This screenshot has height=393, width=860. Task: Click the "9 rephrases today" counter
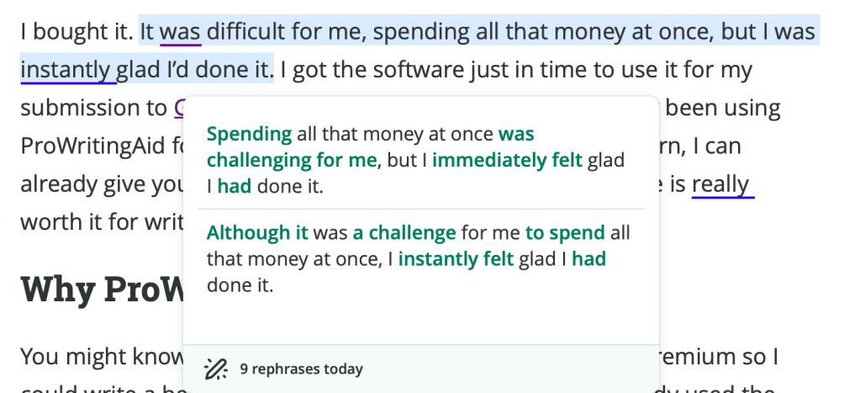pyautogui.click(x=301, y=369)
